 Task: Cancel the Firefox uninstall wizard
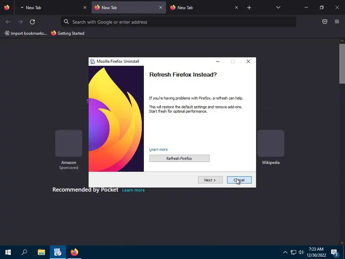pyautogui.click(x=239, y=180)
